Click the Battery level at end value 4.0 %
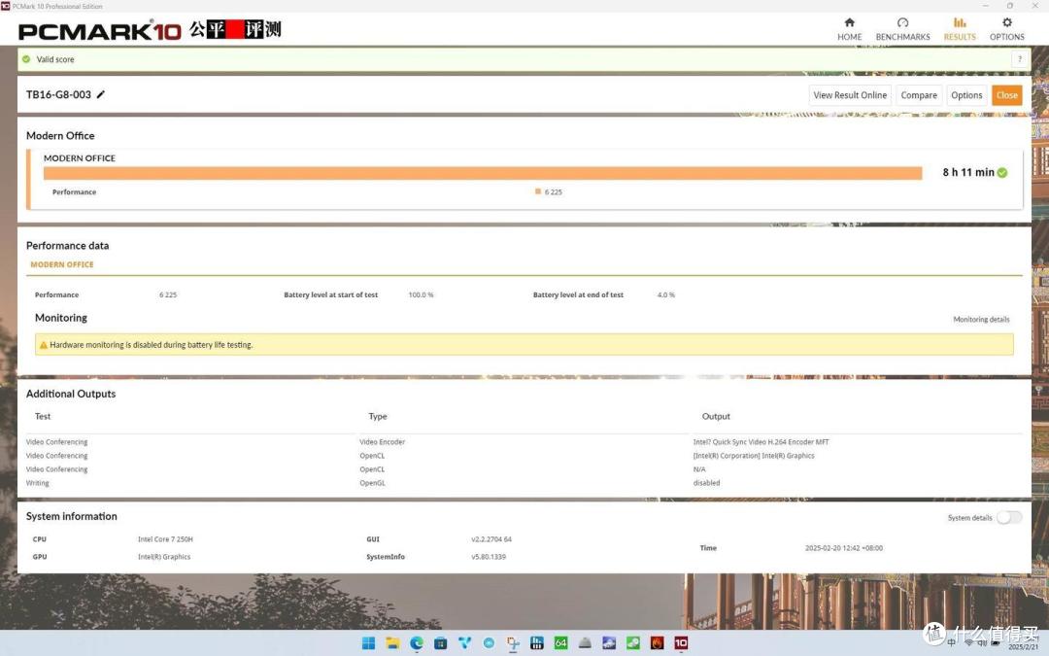 coord(665,294)
